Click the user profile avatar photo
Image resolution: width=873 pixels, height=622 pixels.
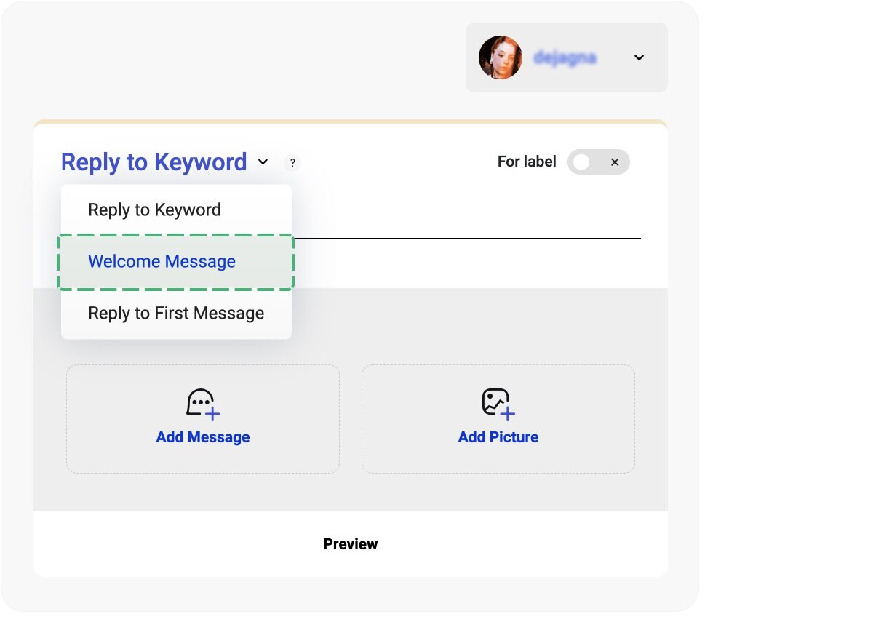(x=501, y=57)
